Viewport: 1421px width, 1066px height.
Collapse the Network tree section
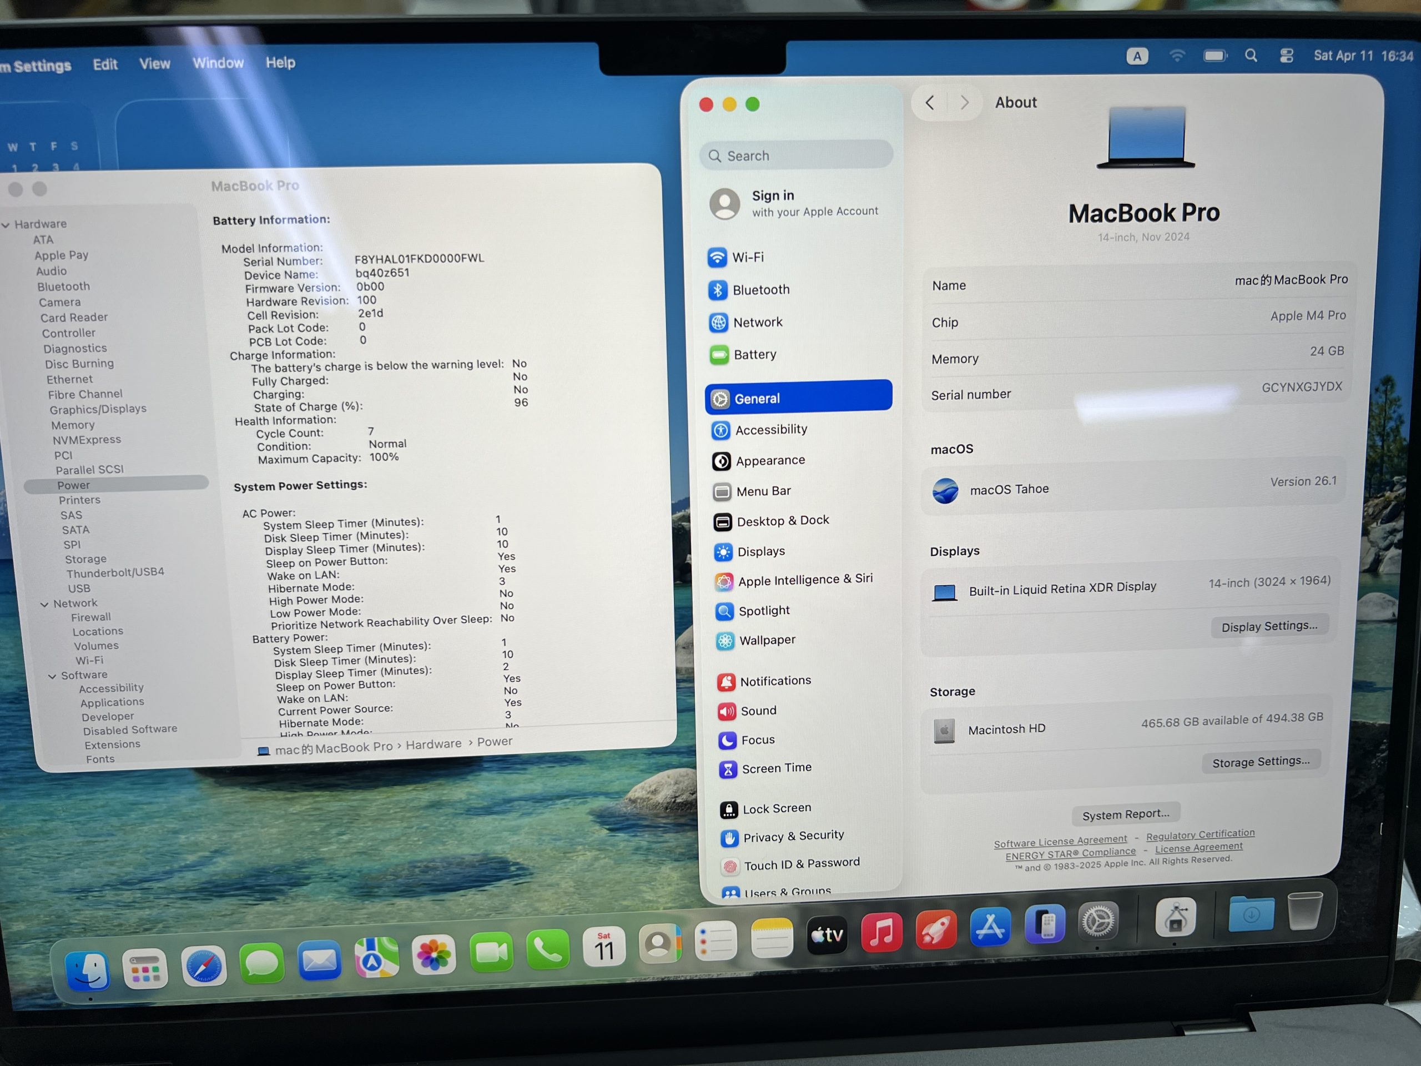pos(44,604)
